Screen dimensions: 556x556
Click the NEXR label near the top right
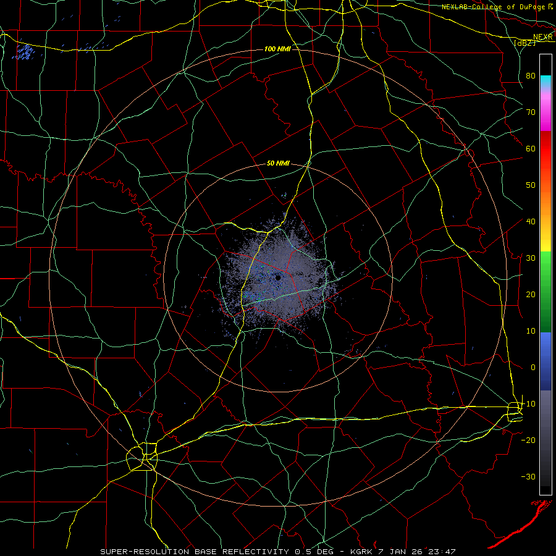click(x=543, y=37)
